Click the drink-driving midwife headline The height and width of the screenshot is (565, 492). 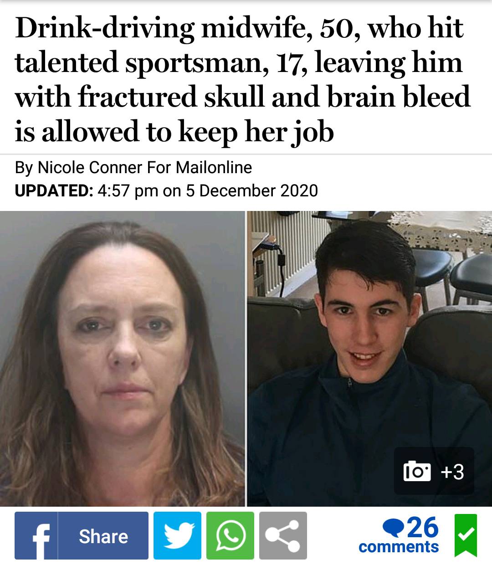tap(243, 79)
